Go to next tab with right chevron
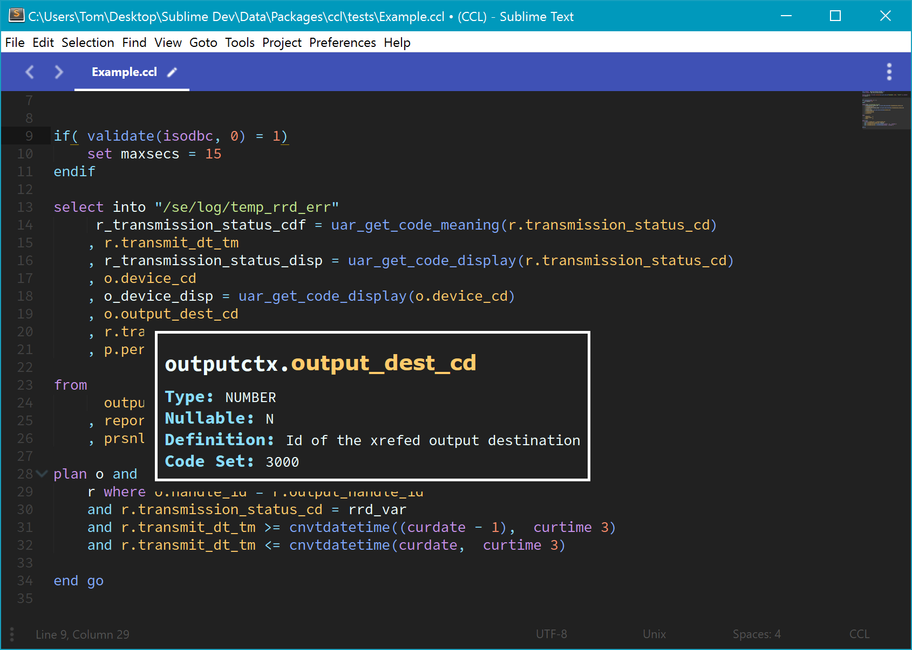This screenshot has height=650, width=912. click(59, 72)
